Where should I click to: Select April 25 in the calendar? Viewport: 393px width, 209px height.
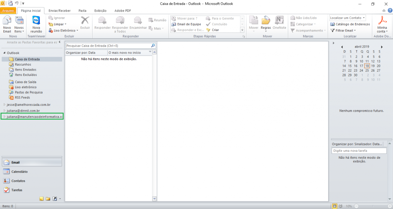click(367, 71)
